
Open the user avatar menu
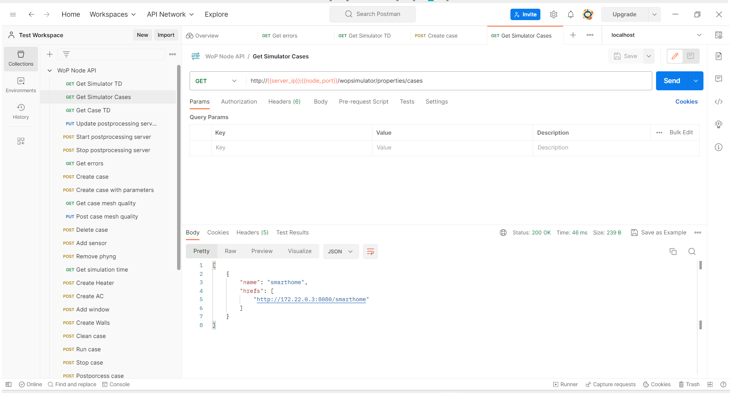[x=588, y=14]
